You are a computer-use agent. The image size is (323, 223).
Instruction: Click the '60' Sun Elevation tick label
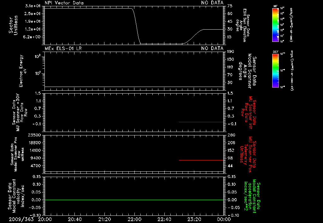point(230,14)
